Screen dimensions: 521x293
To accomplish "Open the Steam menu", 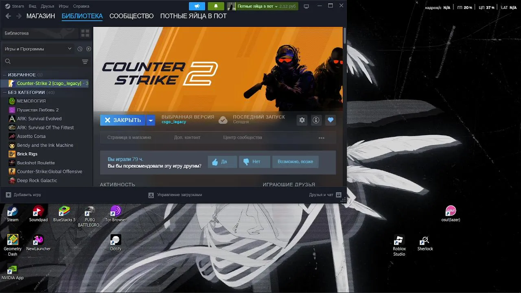I will (18, 7).
